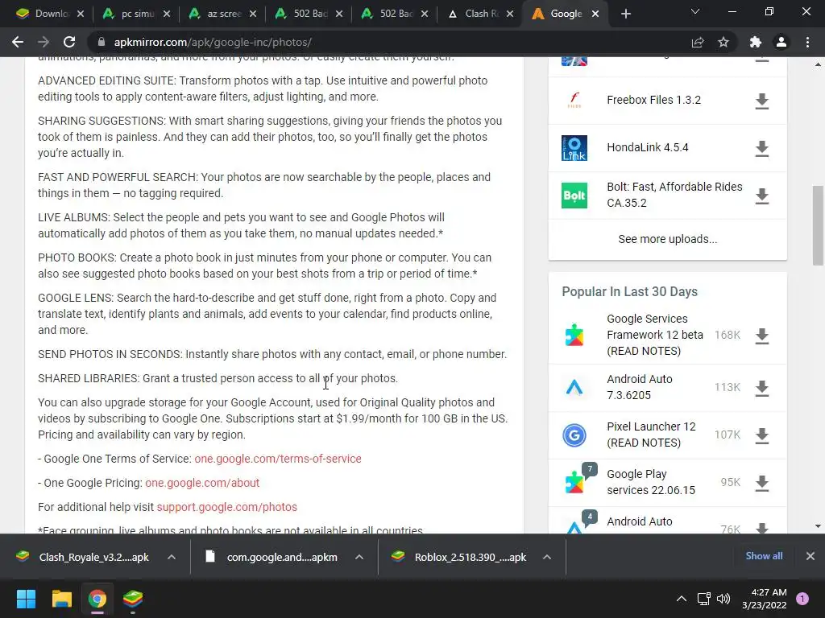Open Google Play services app icon

[574, 483]
